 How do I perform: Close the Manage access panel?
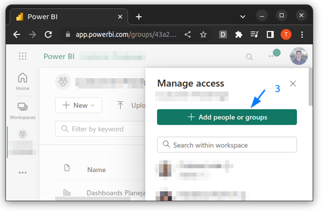tap(293, 84)
